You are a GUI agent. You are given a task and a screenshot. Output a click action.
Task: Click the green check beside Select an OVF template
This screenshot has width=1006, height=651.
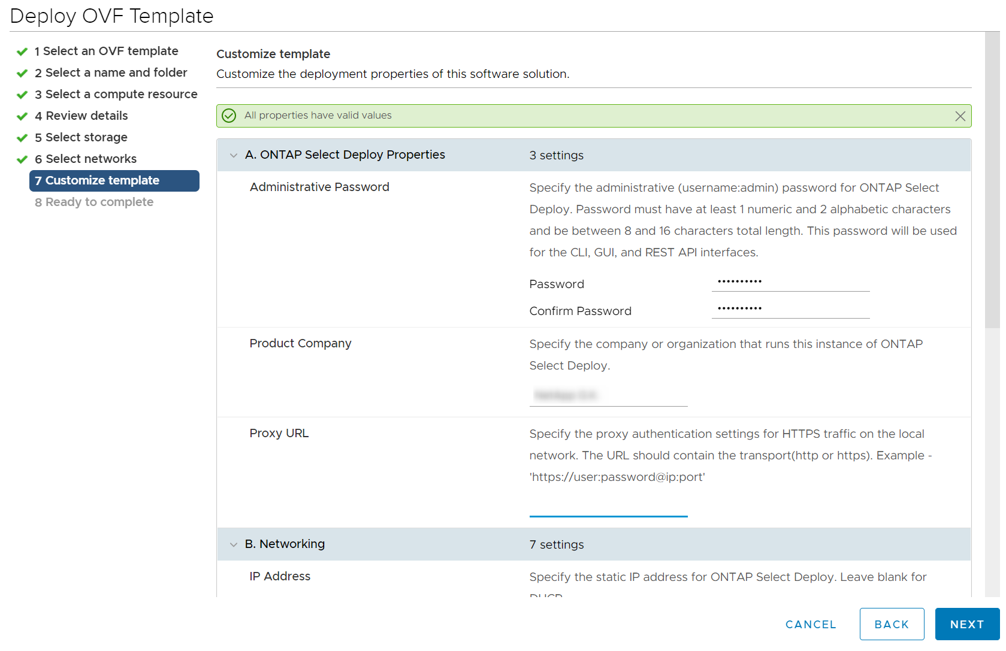pos(22,51)
